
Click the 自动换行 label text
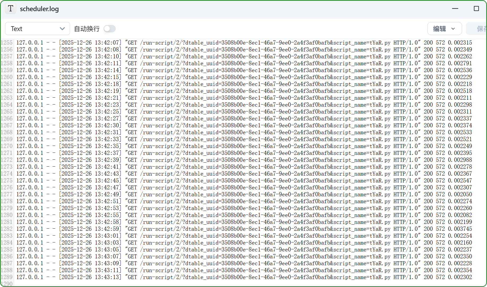point(87,29)
